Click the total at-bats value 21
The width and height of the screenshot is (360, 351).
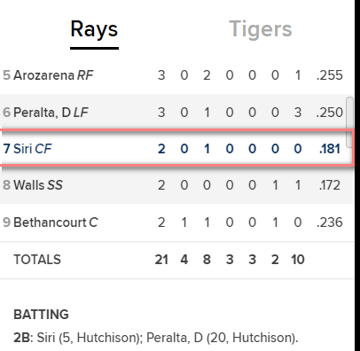tap(161, 260)
